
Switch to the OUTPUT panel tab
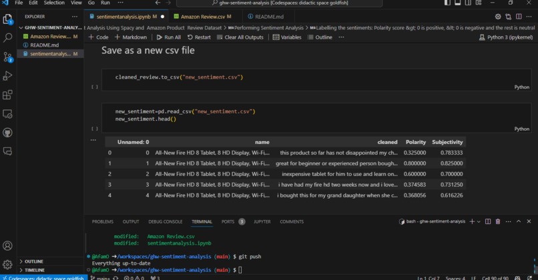tap(131, 222)
